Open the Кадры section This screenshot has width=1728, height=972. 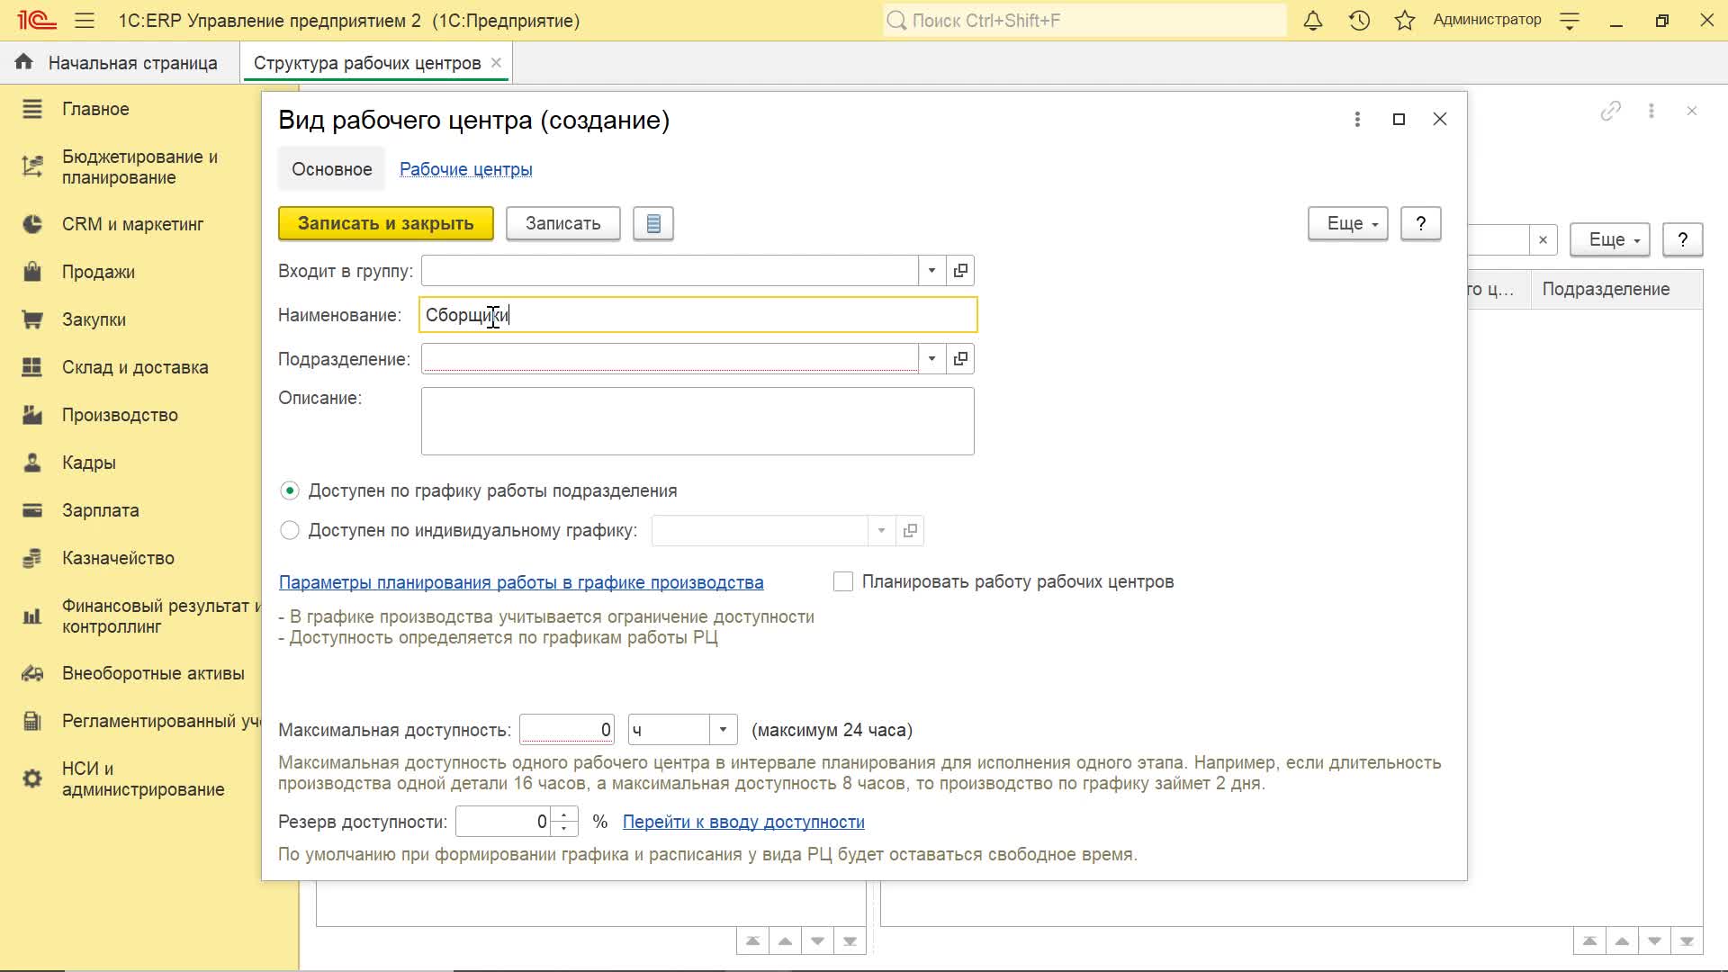pos(89,463)
